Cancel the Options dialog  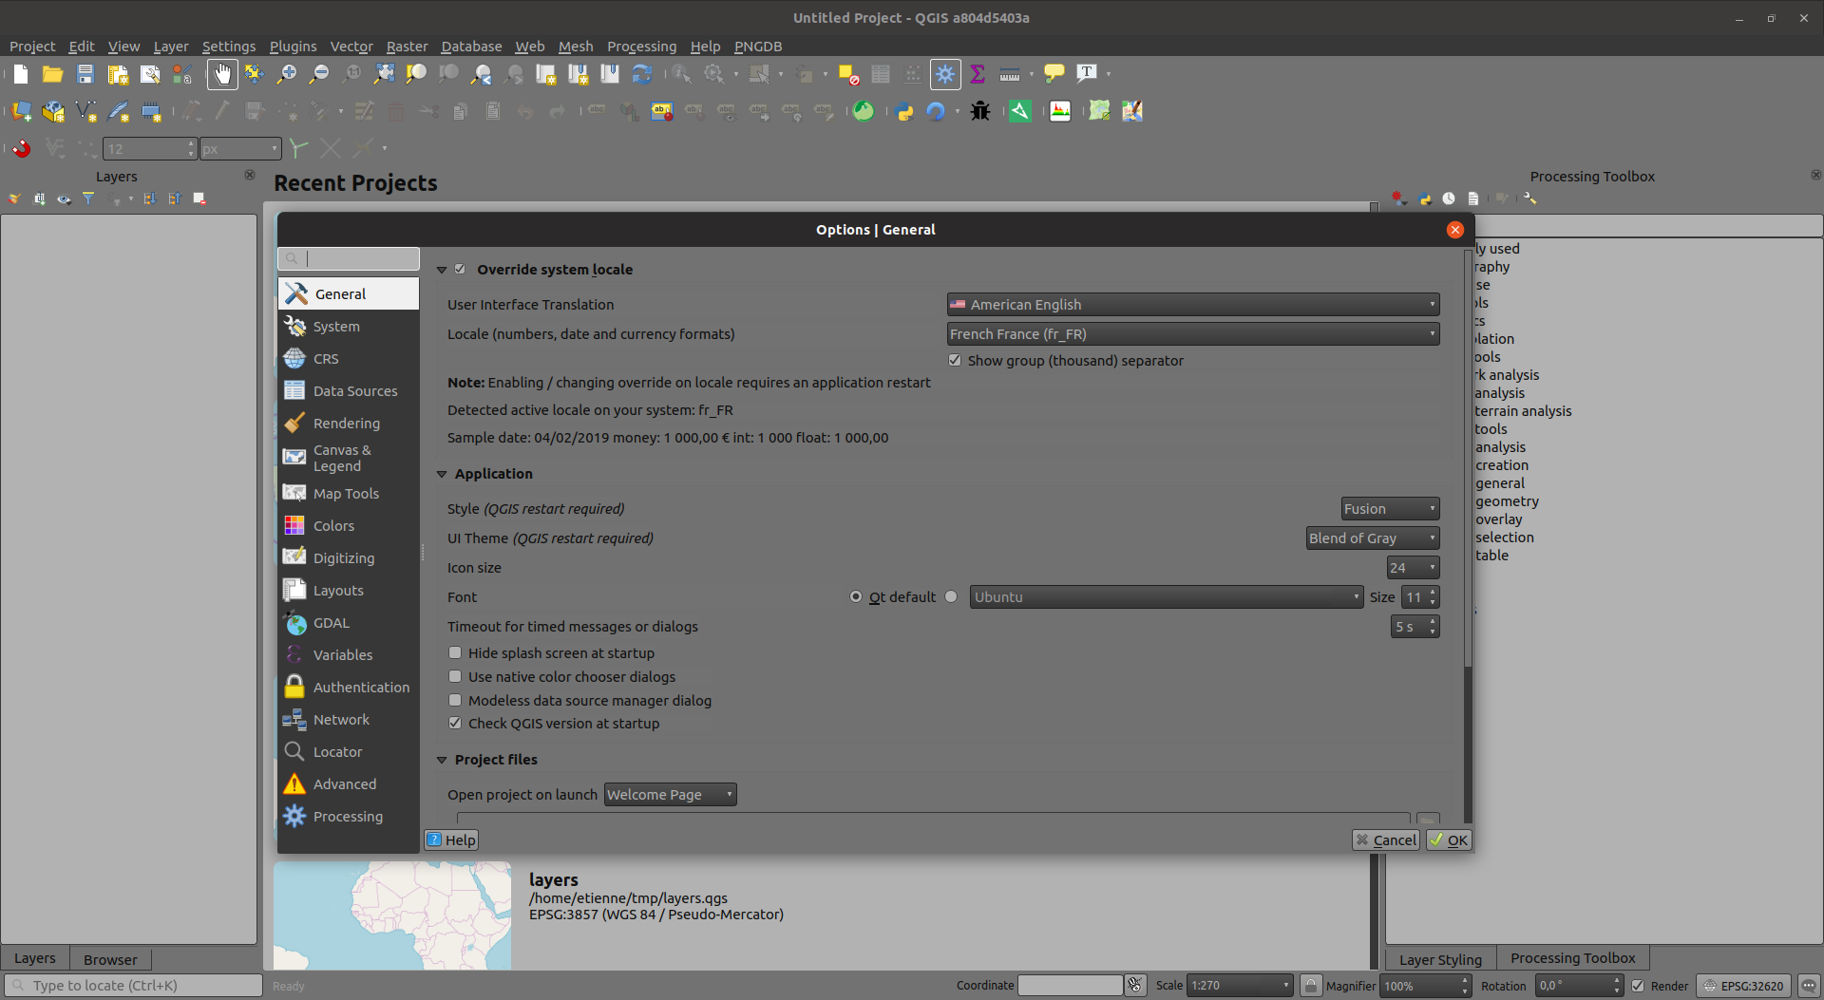click(1386, 840)
